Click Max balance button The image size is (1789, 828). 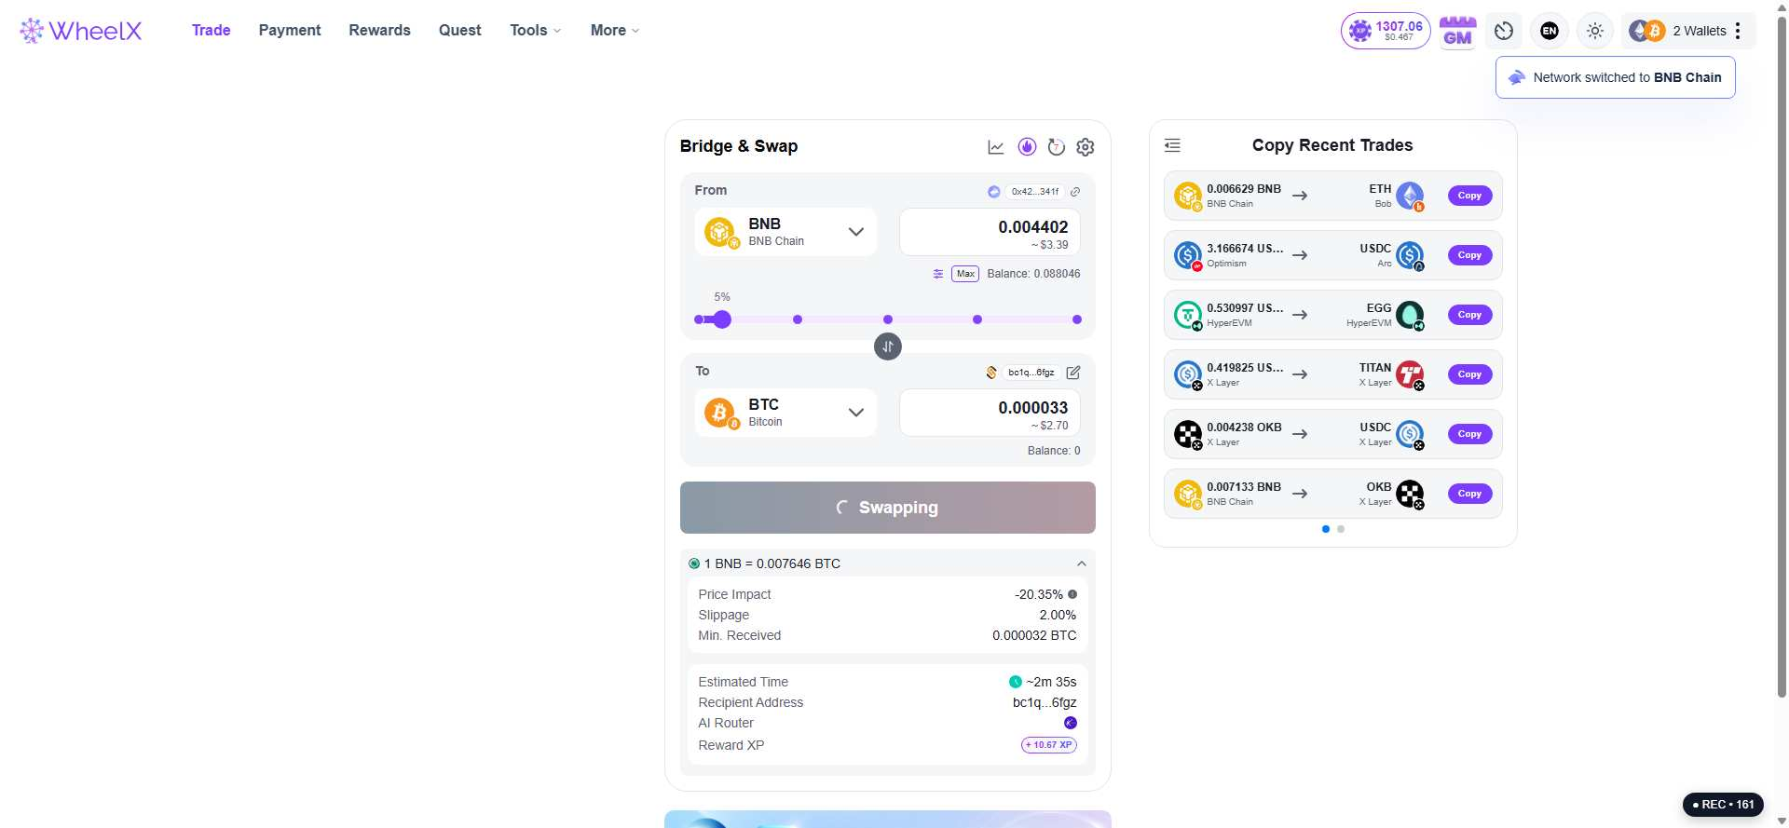coord(965,274)
